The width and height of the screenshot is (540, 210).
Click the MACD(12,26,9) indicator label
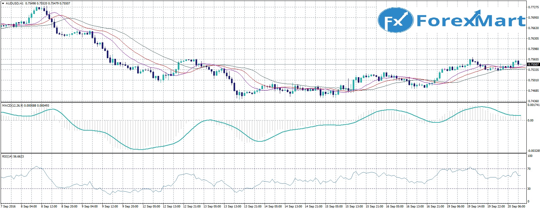tap(12, 105)
